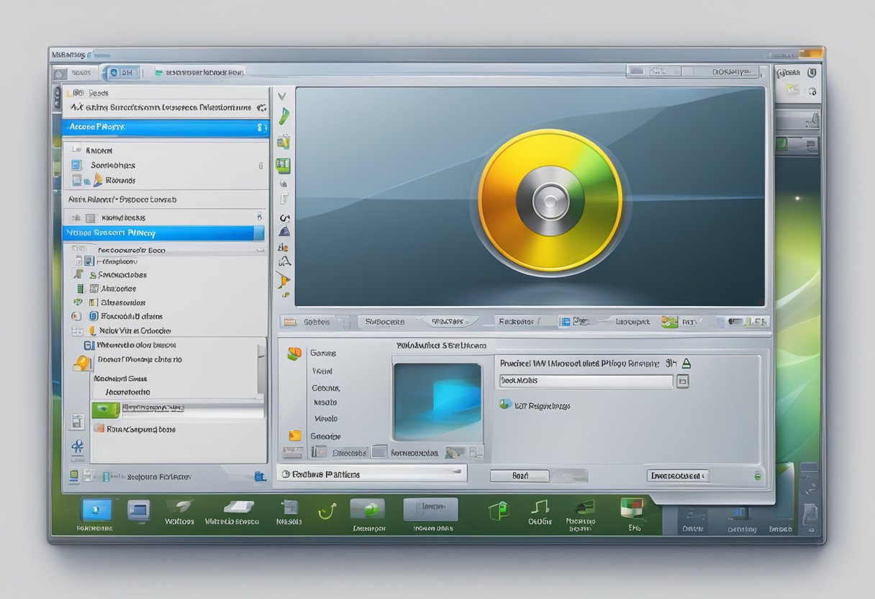The height and width of the screenshot is (599, 875).
Task: Click the globe icon in bottom panel
Action: click(505, 405)
